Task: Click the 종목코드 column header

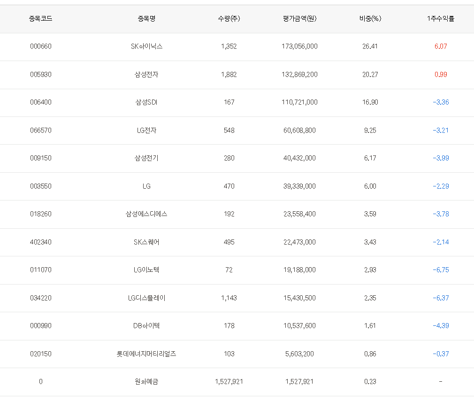Action: pos(40,19)
